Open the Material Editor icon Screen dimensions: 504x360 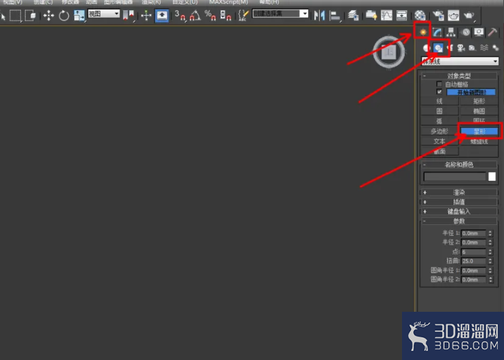pos(420,15)
